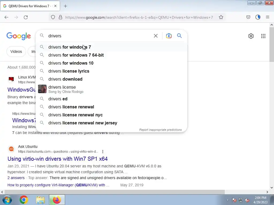Screen dimensions: 274x205
Task: Go back with the browser back arrow
Action: click(6, 17)
